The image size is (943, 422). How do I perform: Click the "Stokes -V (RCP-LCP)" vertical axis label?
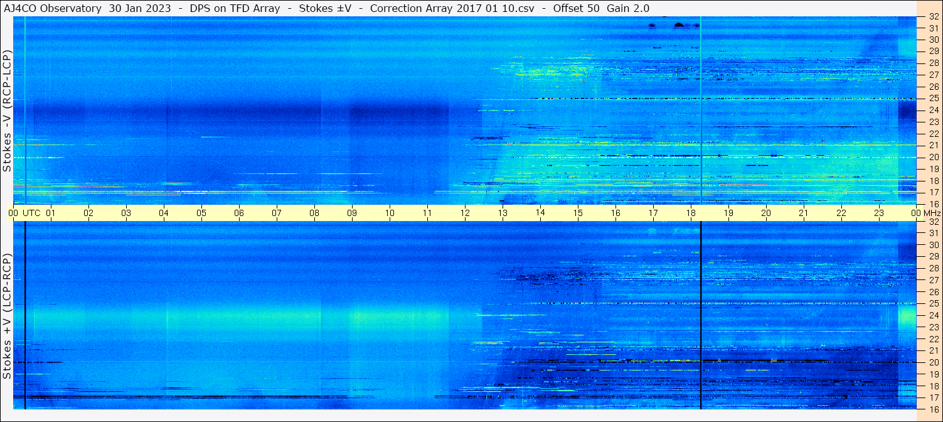point(7,110)
